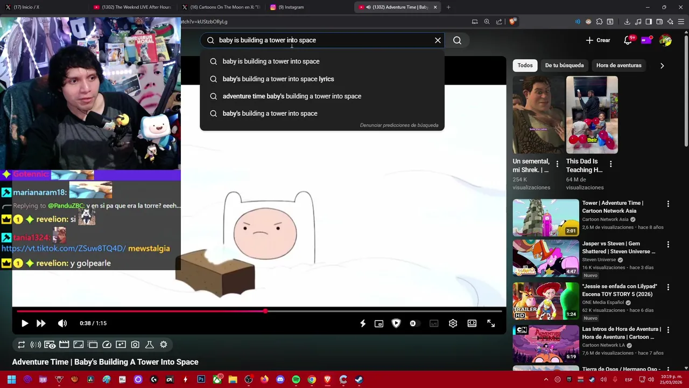Open the "This Dad Is Teaching" short thumbnail
This screenshot has height=388, width=689.
click(x=592, y=115)
